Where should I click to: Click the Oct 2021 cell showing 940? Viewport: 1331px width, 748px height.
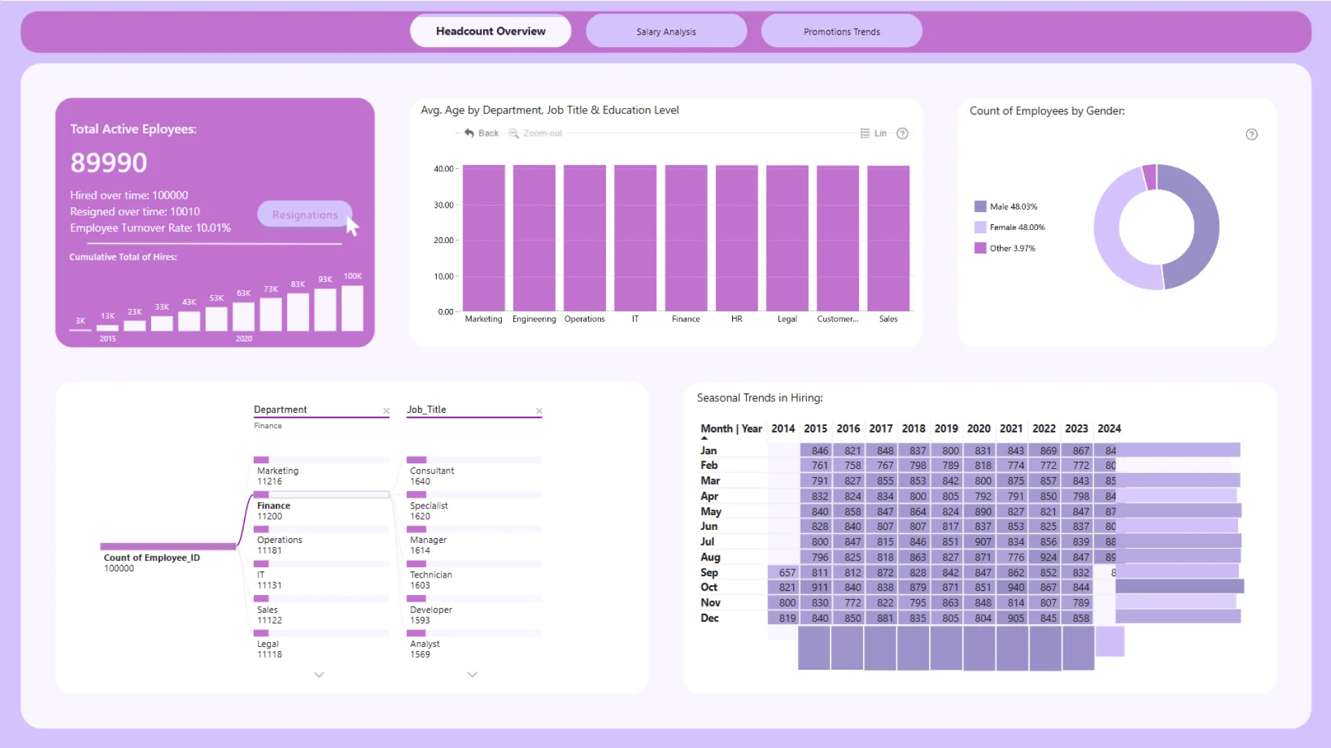point(1013,587)
